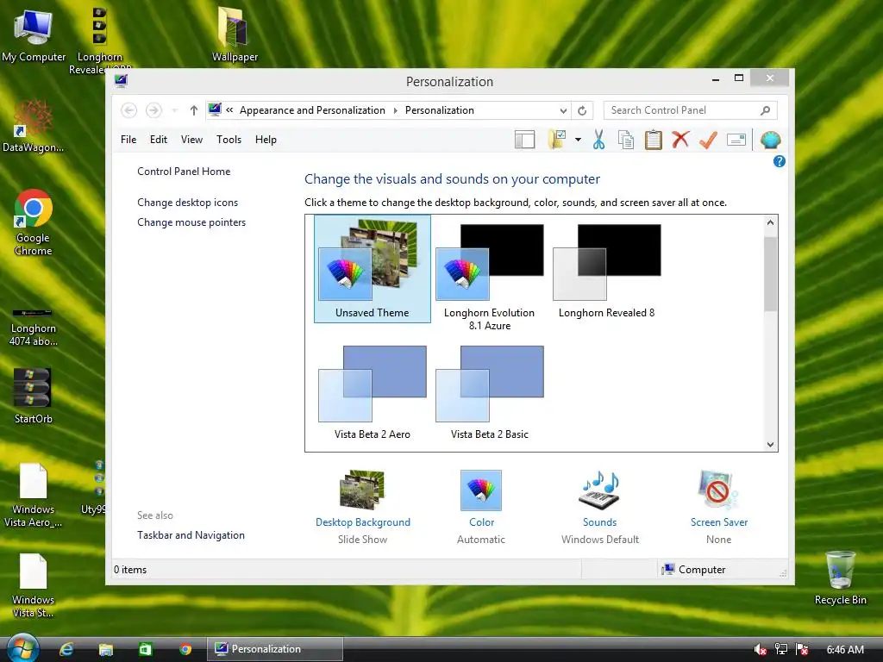Select the Vista Beta 2 Aero theme

(x=373, y=392)
